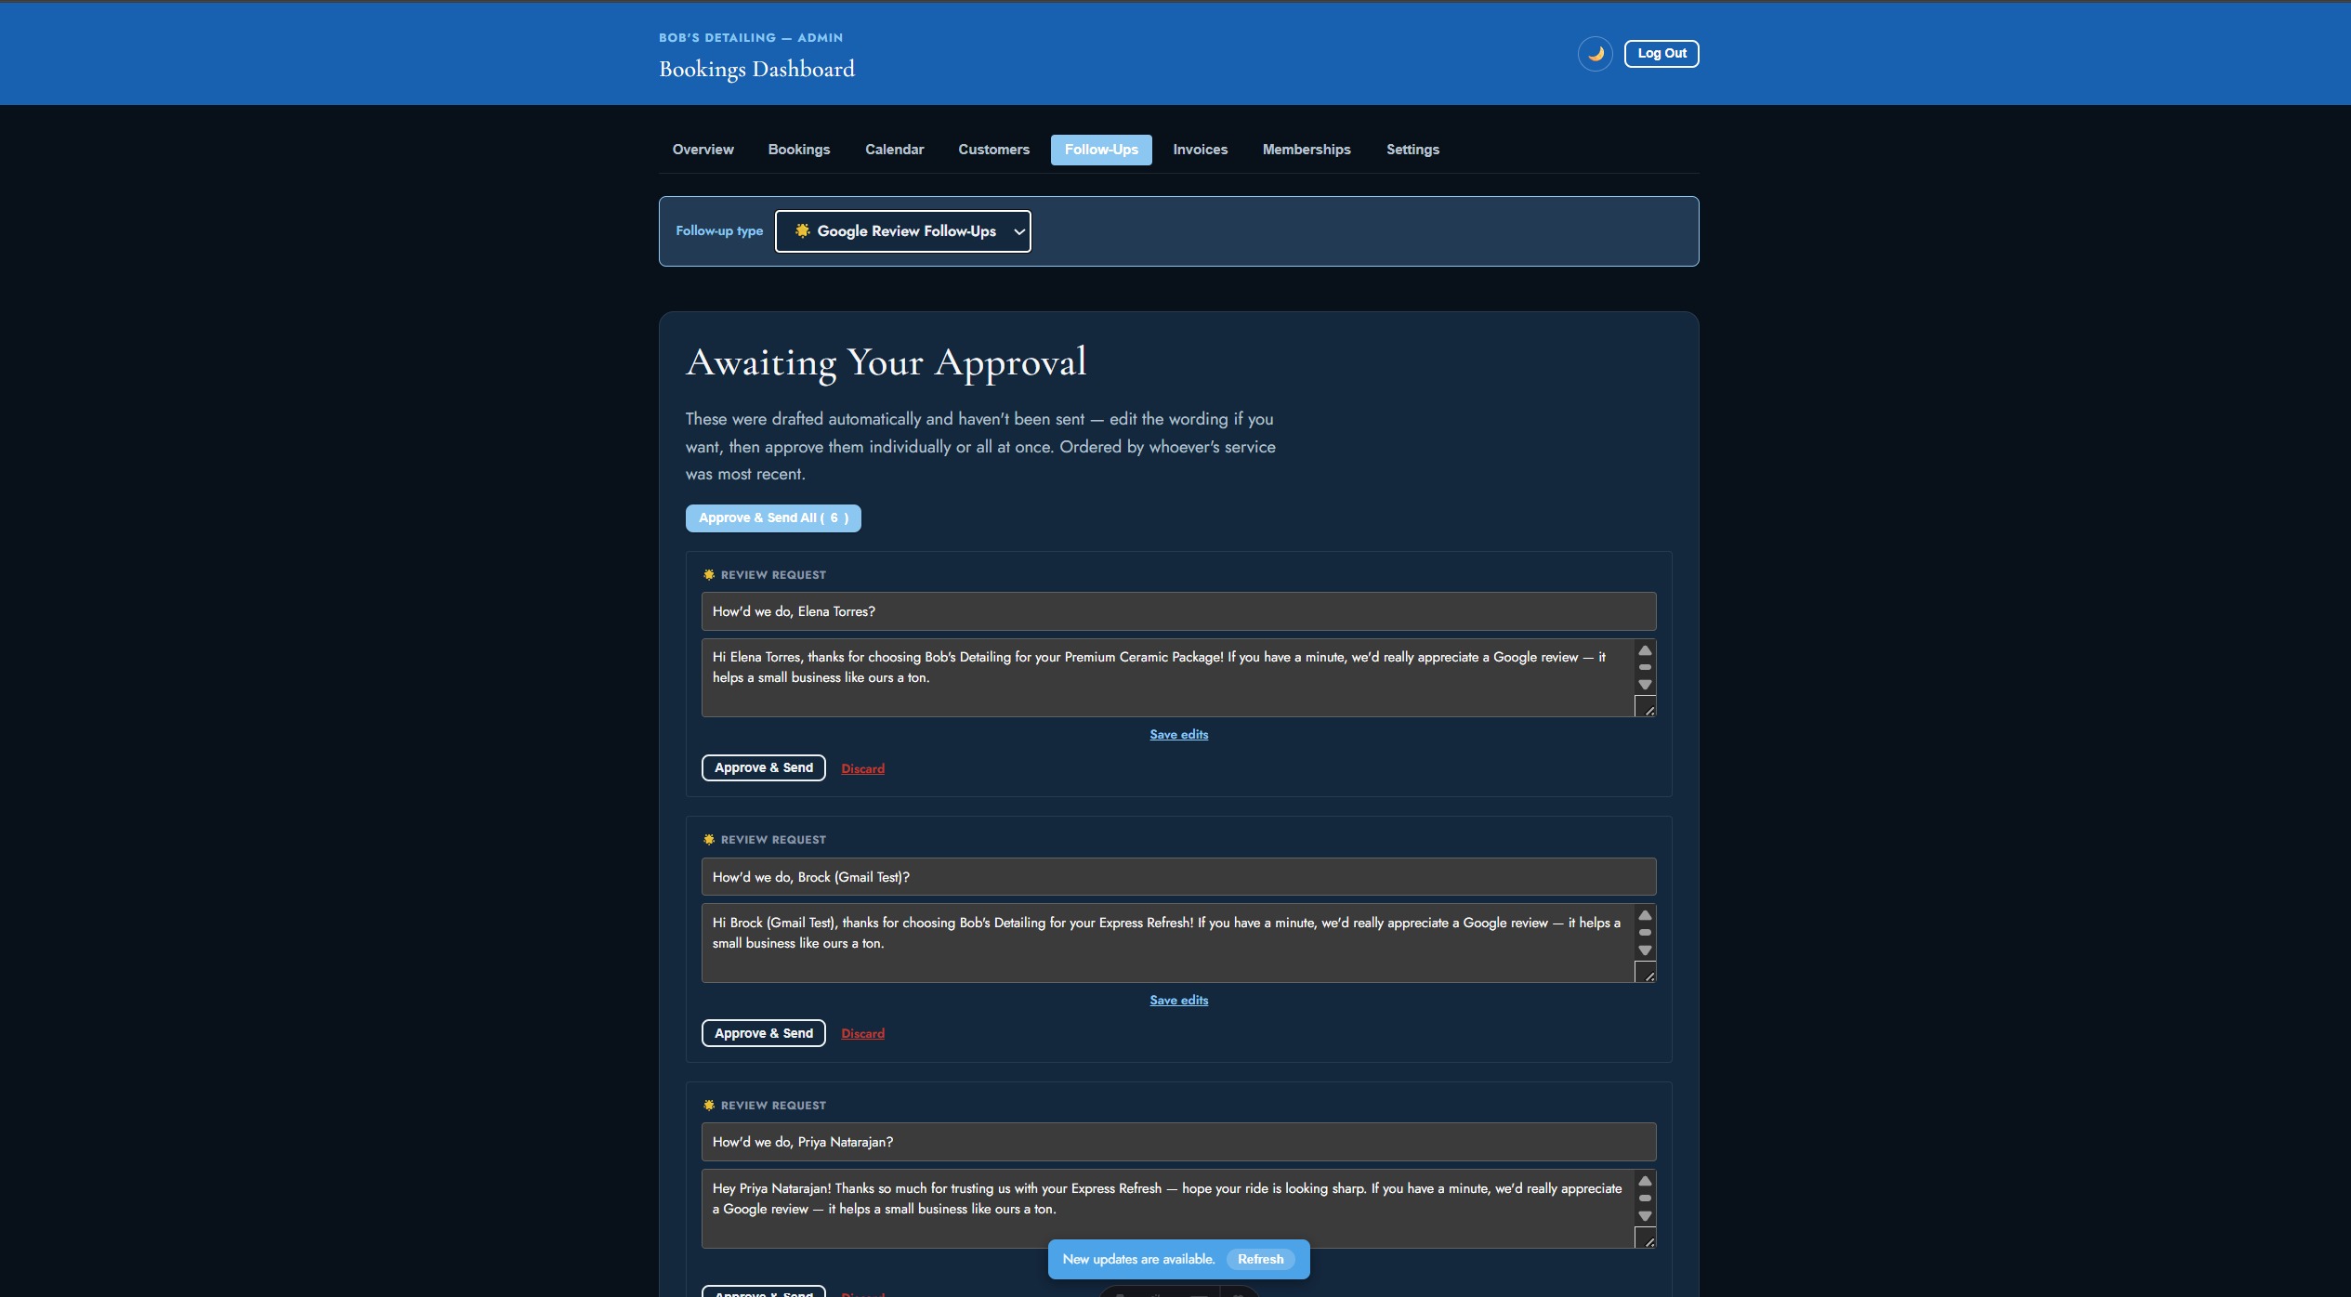The width and height of the screenshot is (2351, 1297).
Task: Click the up arrow in Elena Torres's message scrollbar
Action: click(x=1645, y=650)
